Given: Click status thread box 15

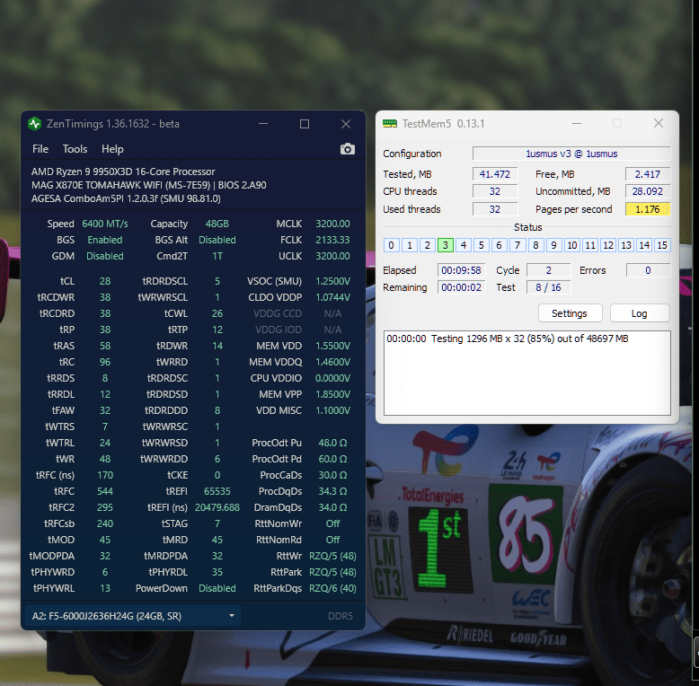Looking at the screenshot, I should tap(662, 245).
